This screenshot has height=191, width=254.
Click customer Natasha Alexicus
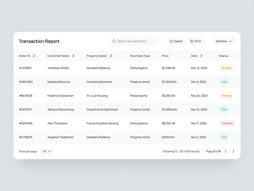point(59,82)
